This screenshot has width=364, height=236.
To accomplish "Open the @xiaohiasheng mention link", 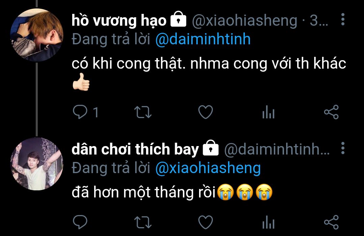I will [208, 168].
